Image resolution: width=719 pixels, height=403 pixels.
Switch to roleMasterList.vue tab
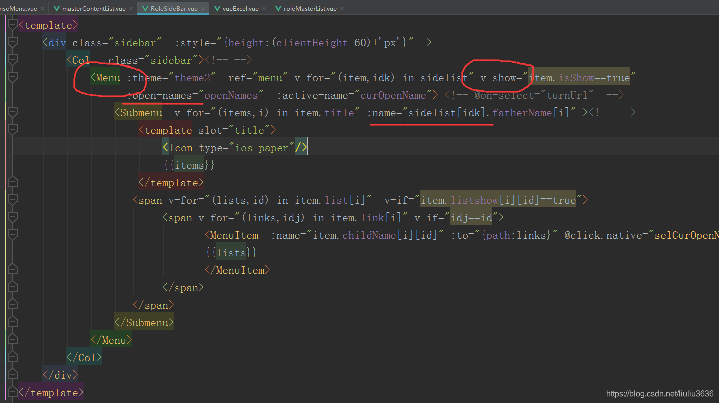pyautogui.click(x=310, y=8)
